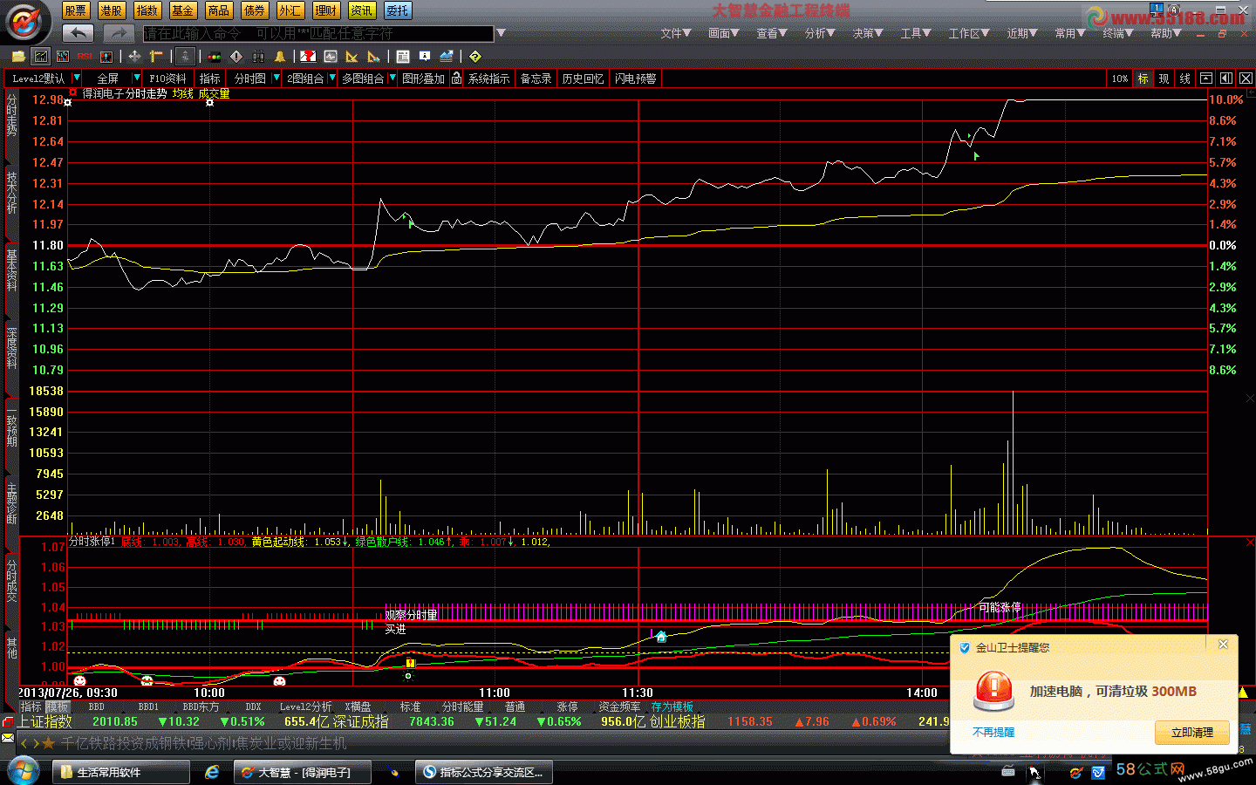Click the side panel collapse icon
This screenshot has height=785, width=1256.
coord(1226,78)
